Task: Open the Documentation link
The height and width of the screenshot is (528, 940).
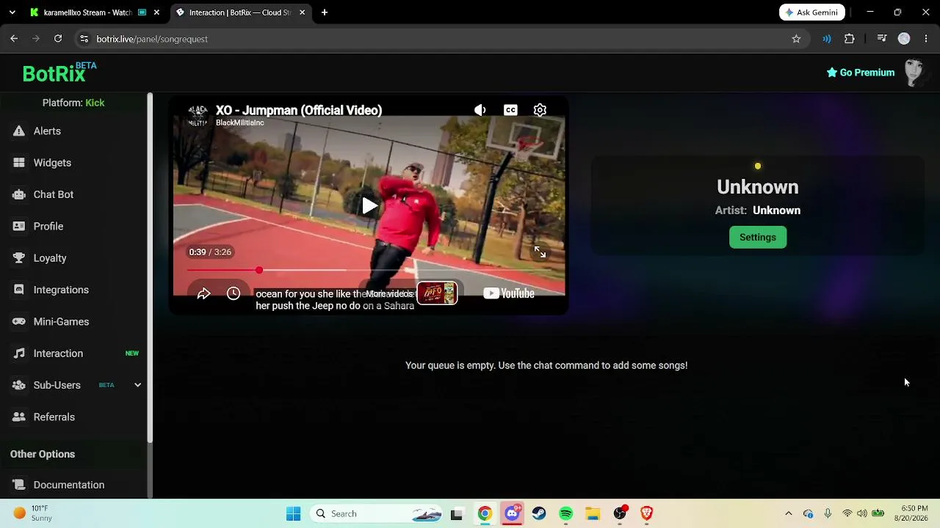Action: 69,485
